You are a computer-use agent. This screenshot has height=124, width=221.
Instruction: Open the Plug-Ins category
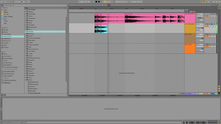(6, 43)
